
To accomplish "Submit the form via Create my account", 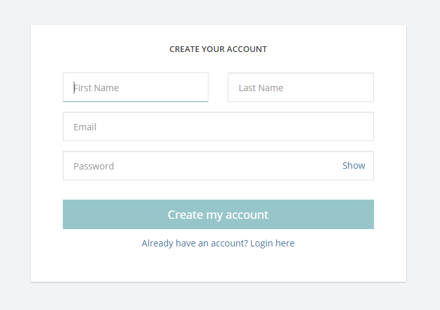I will click(218, 214).
